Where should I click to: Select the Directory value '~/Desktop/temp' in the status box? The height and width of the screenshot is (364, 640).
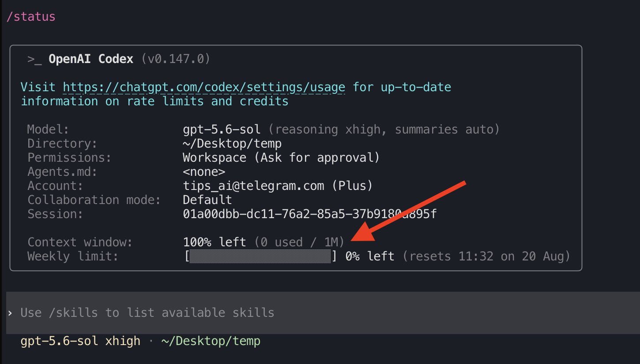tap(232, 144)
